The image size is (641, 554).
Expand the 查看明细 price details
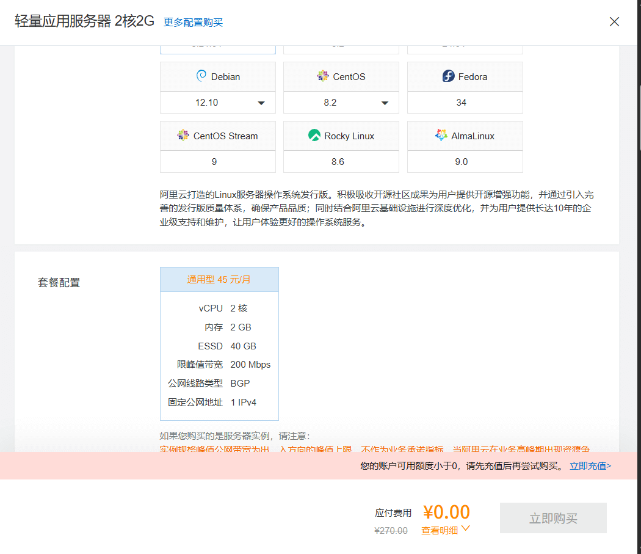click(446, 530)
